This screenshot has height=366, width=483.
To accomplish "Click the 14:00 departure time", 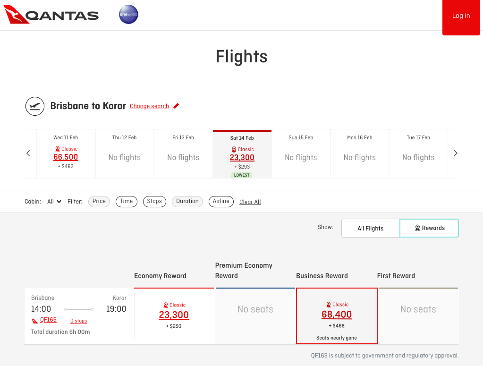I will 41,309.
